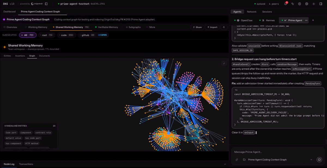Click the Shared Working Memory heading icon
The height and width of the screenshot is (168, 327).
pos(4,47)
